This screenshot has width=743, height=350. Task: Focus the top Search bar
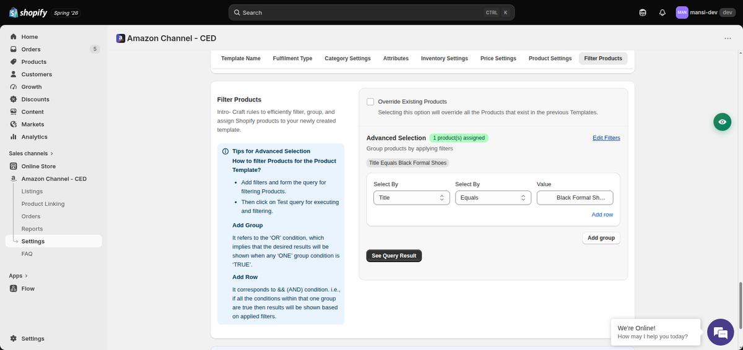(x=371, y=12)
